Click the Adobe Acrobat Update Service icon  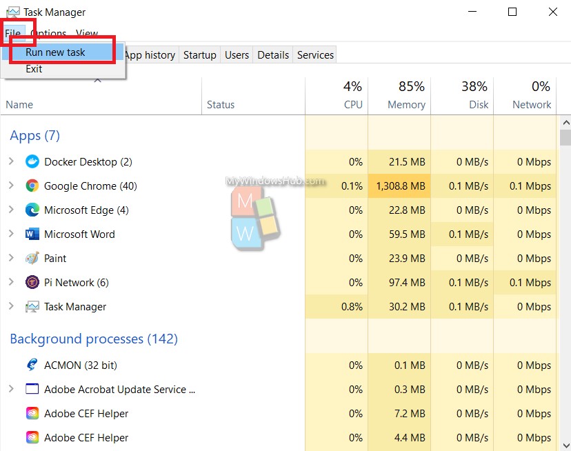tap(32, 389)
